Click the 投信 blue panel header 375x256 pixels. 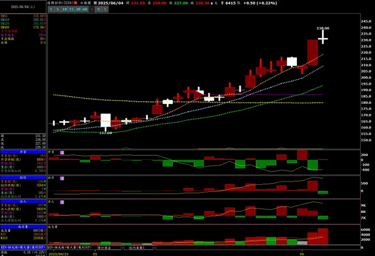pyautogui.click(x=23, y=178)
